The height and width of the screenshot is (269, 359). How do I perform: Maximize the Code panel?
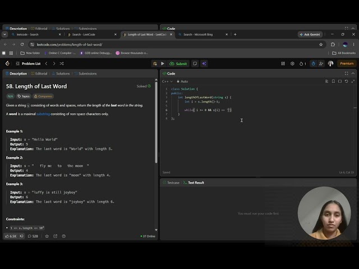coord(346,73)
